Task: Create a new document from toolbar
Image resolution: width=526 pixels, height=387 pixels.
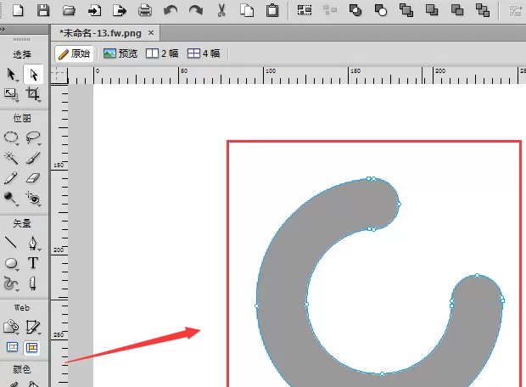Action: click(18, 10)
